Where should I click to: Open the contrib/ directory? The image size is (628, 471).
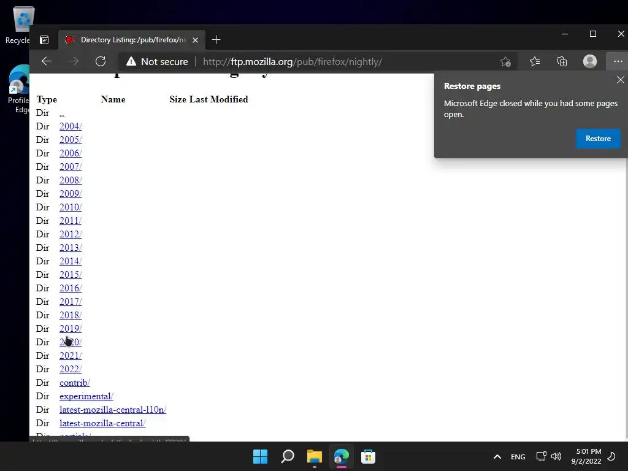point(74,383)
